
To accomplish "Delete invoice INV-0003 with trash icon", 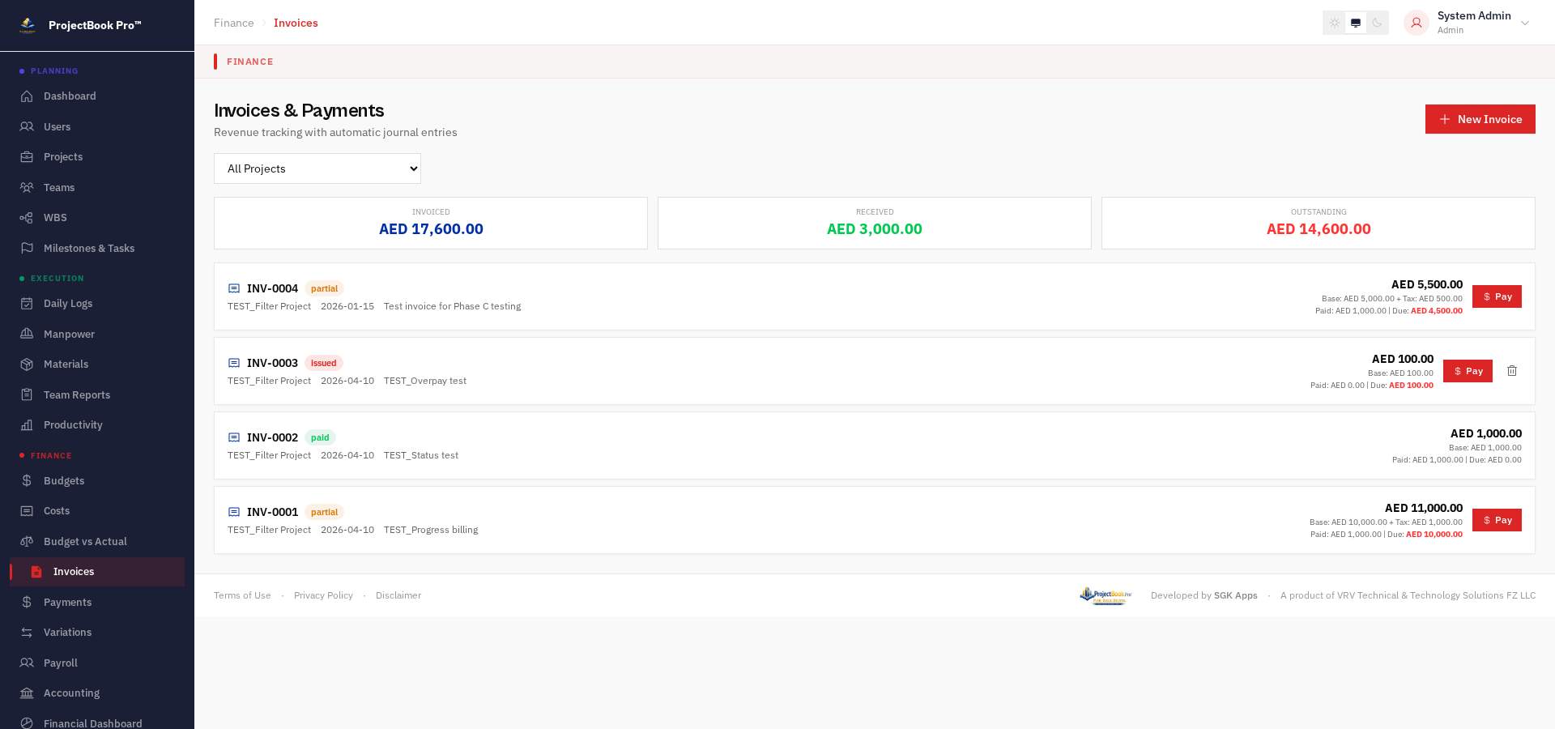I will (x=1512, y=371).
